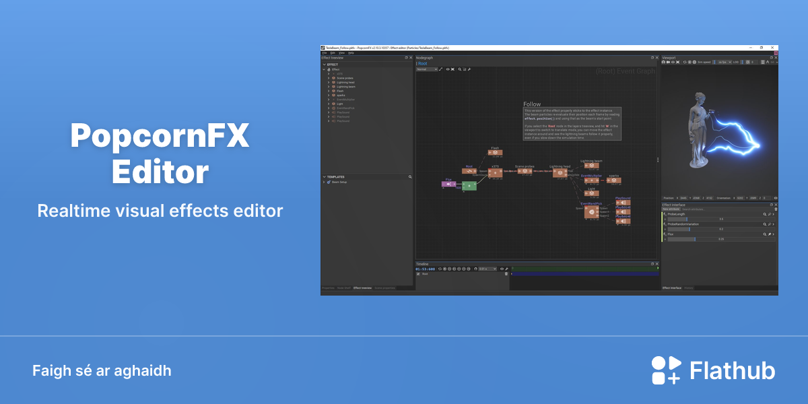Click the timeline wrench icon

point(507,269)
